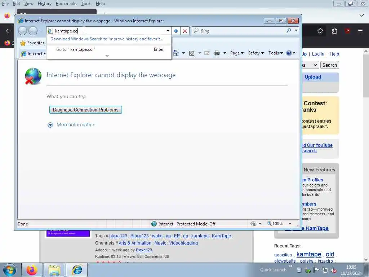Expand the Print options dropdown arrow
The height and width of the screenshot is (277, 369).
[x=224, y=53]
